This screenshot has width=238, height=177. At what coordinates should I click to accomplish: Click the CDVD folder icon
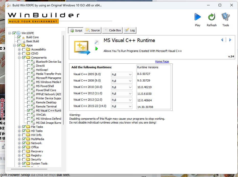pyautogui.click(x=28, y=53)
